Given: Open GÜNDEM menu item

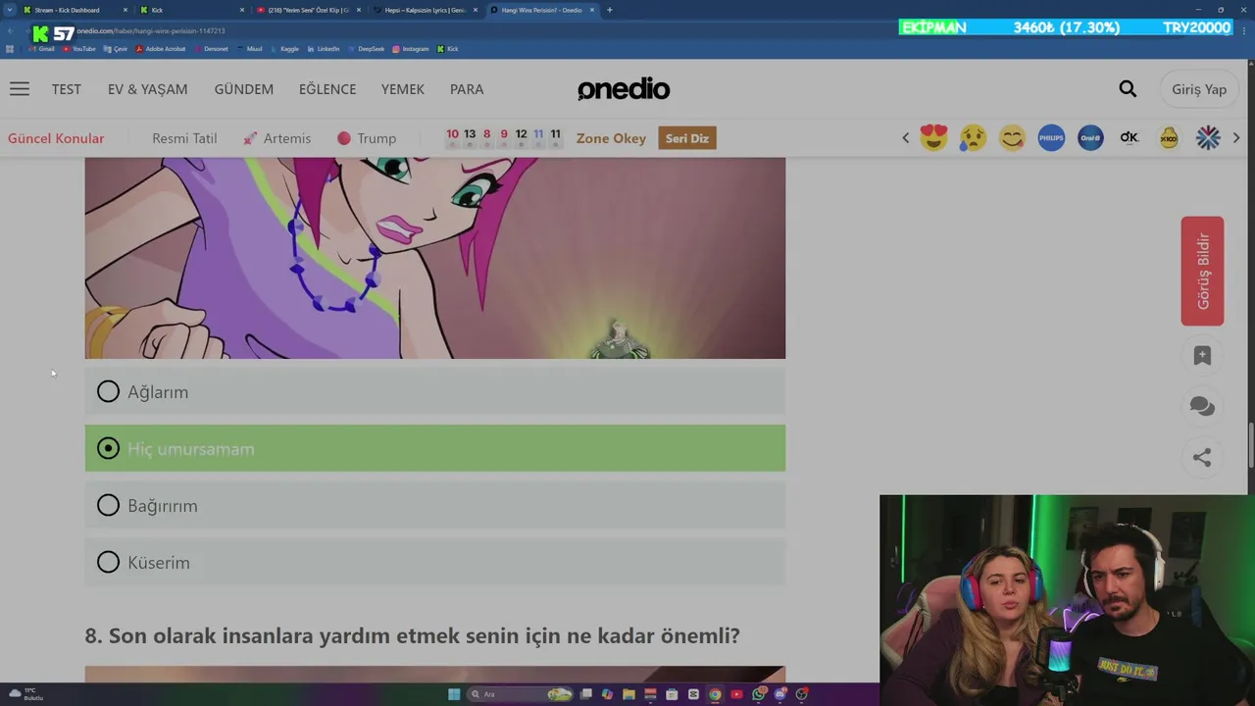Looking at the screenshot, I should 244,89.
